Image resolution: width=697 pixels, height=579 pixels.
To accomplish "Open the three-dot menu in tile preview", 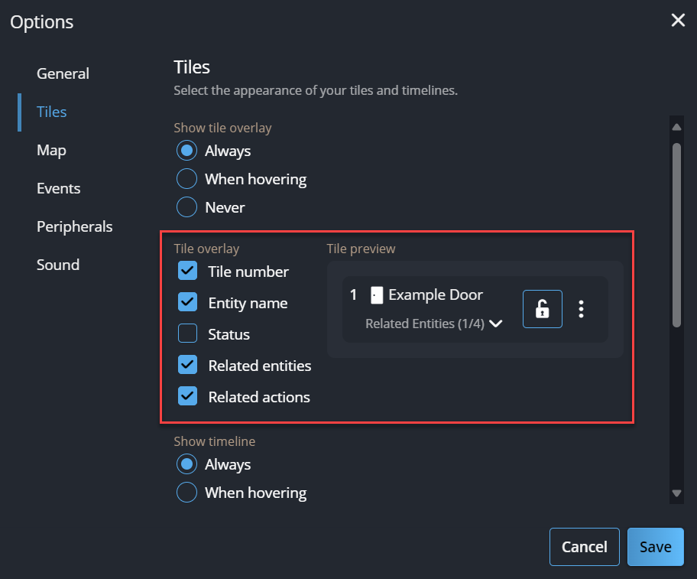I will coord(581,309).
